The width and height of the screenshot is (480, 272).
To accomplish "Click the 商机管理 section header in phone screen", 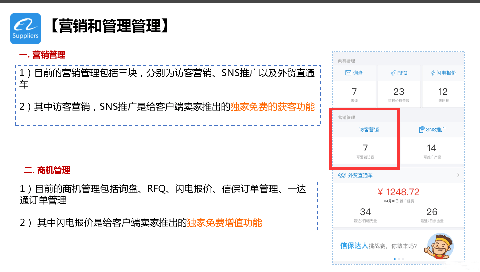I will click(346, 61).
